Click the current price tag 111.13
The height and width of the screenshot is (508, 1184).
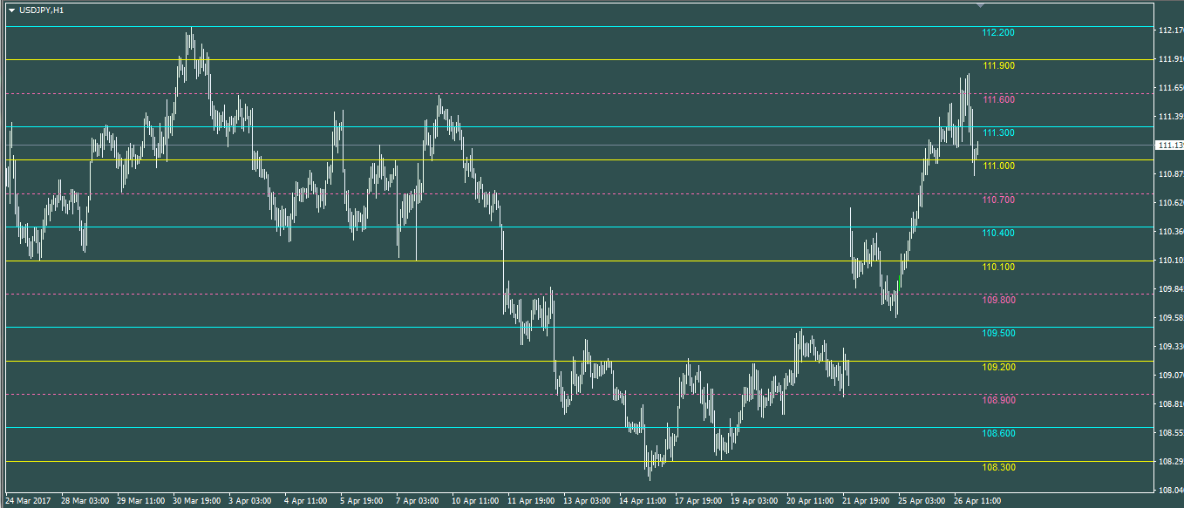1168,146
